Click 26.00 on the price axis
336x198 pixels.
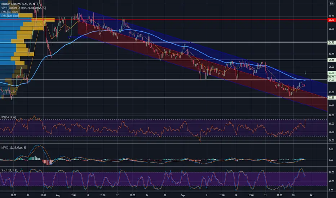point(332,54)
